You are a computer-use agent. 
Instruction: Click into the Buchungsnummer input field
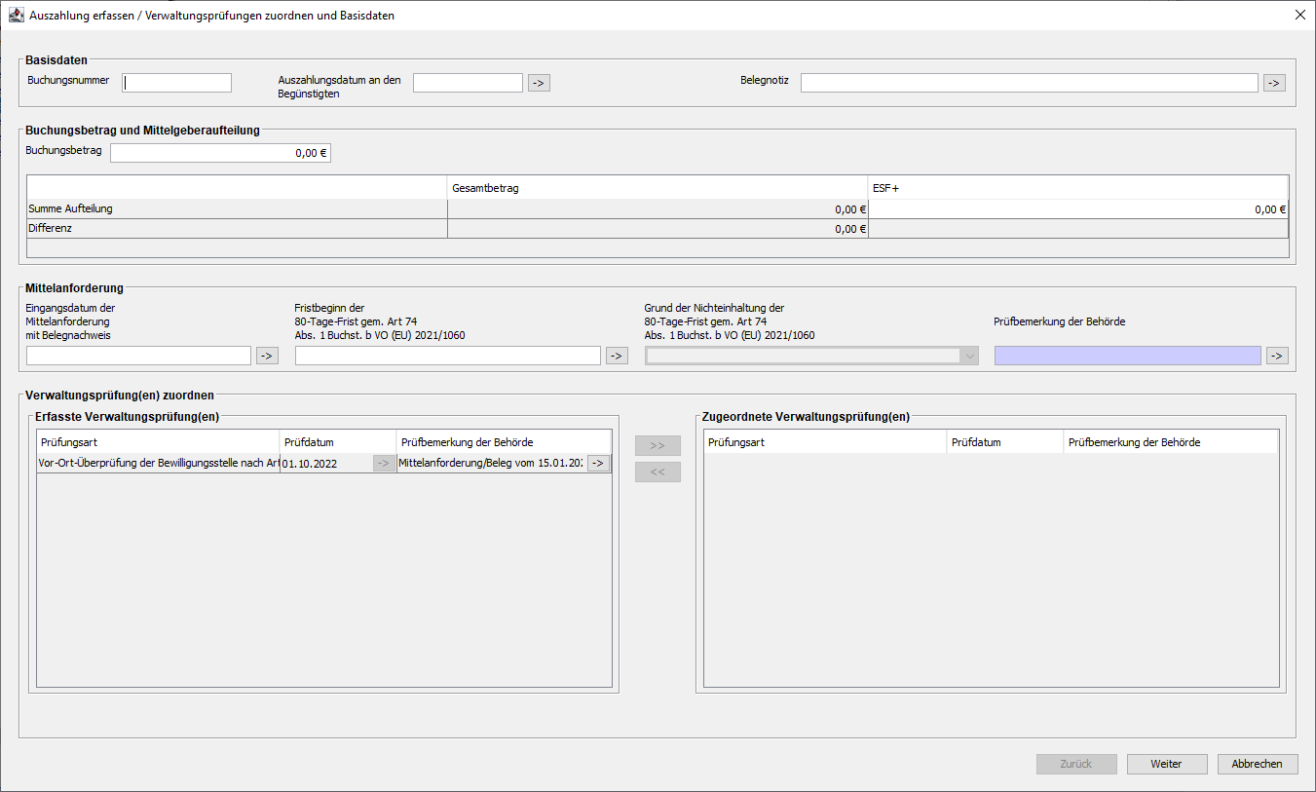pyautogui.click(x=177, y=83)
